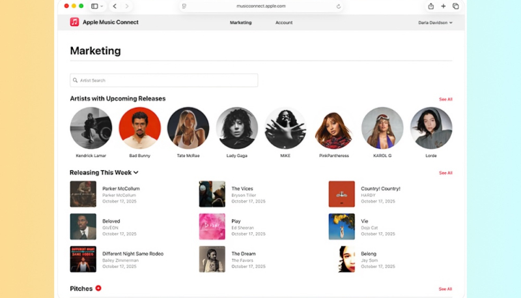Image resolution: width=521 pixels, height=298 pixels.
Task: Expand the sidebar options chevron in the toolbar
Action: [x=102, y=6]
